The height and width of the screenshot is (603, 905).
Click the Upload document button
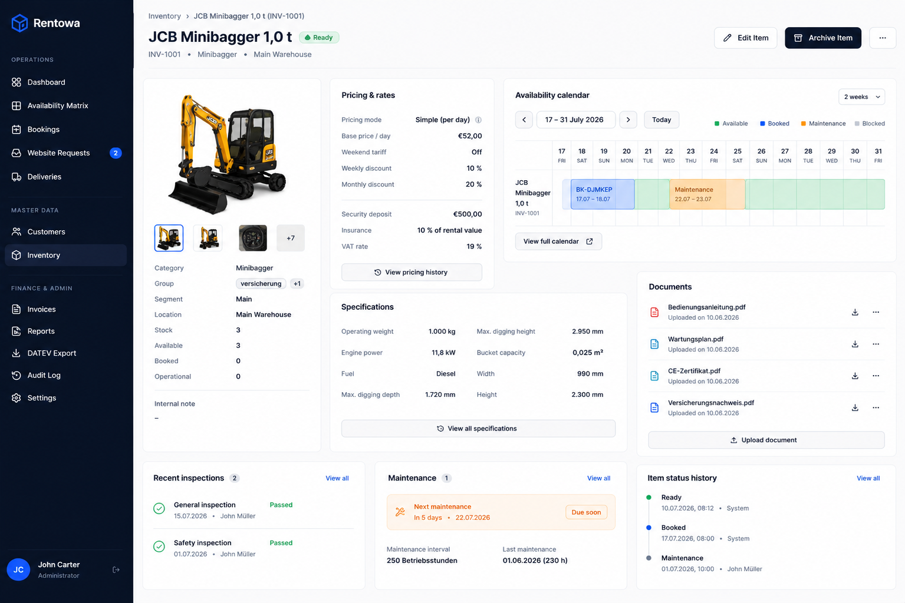click(766, 440)
